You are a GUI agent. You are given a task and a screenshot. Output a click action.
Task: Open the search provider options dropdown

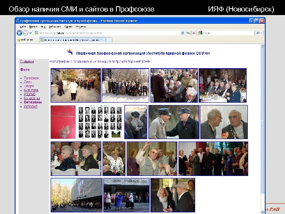point(262,33)
